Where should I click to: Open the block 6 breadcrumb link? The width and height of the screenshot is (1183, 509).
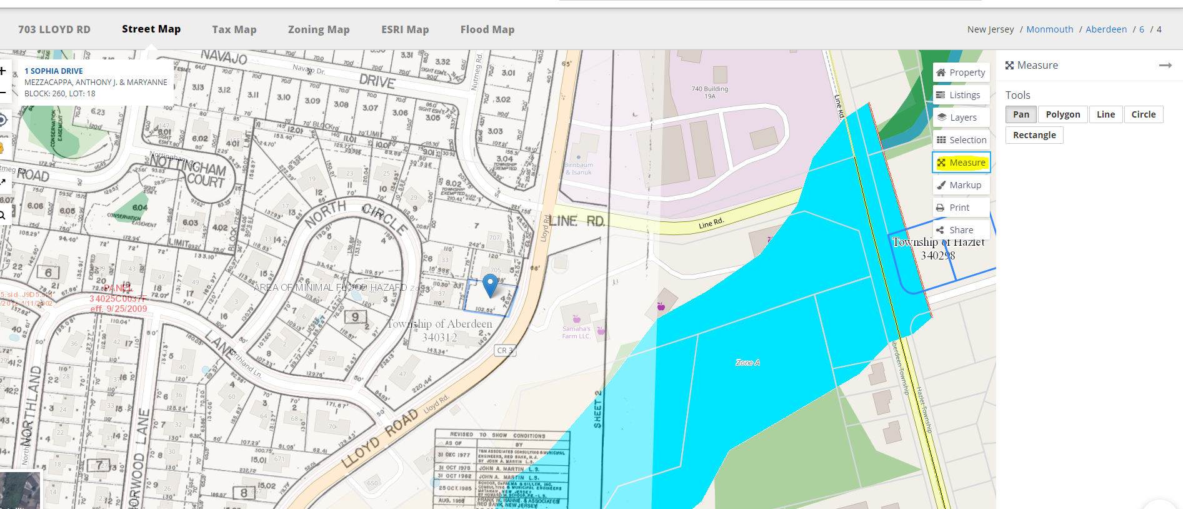point(1142,29)
